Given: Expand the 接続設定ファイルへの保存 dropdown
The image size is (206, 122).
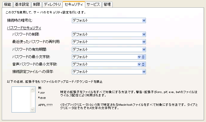Looking at the screenshot, I should coord(144,72).
